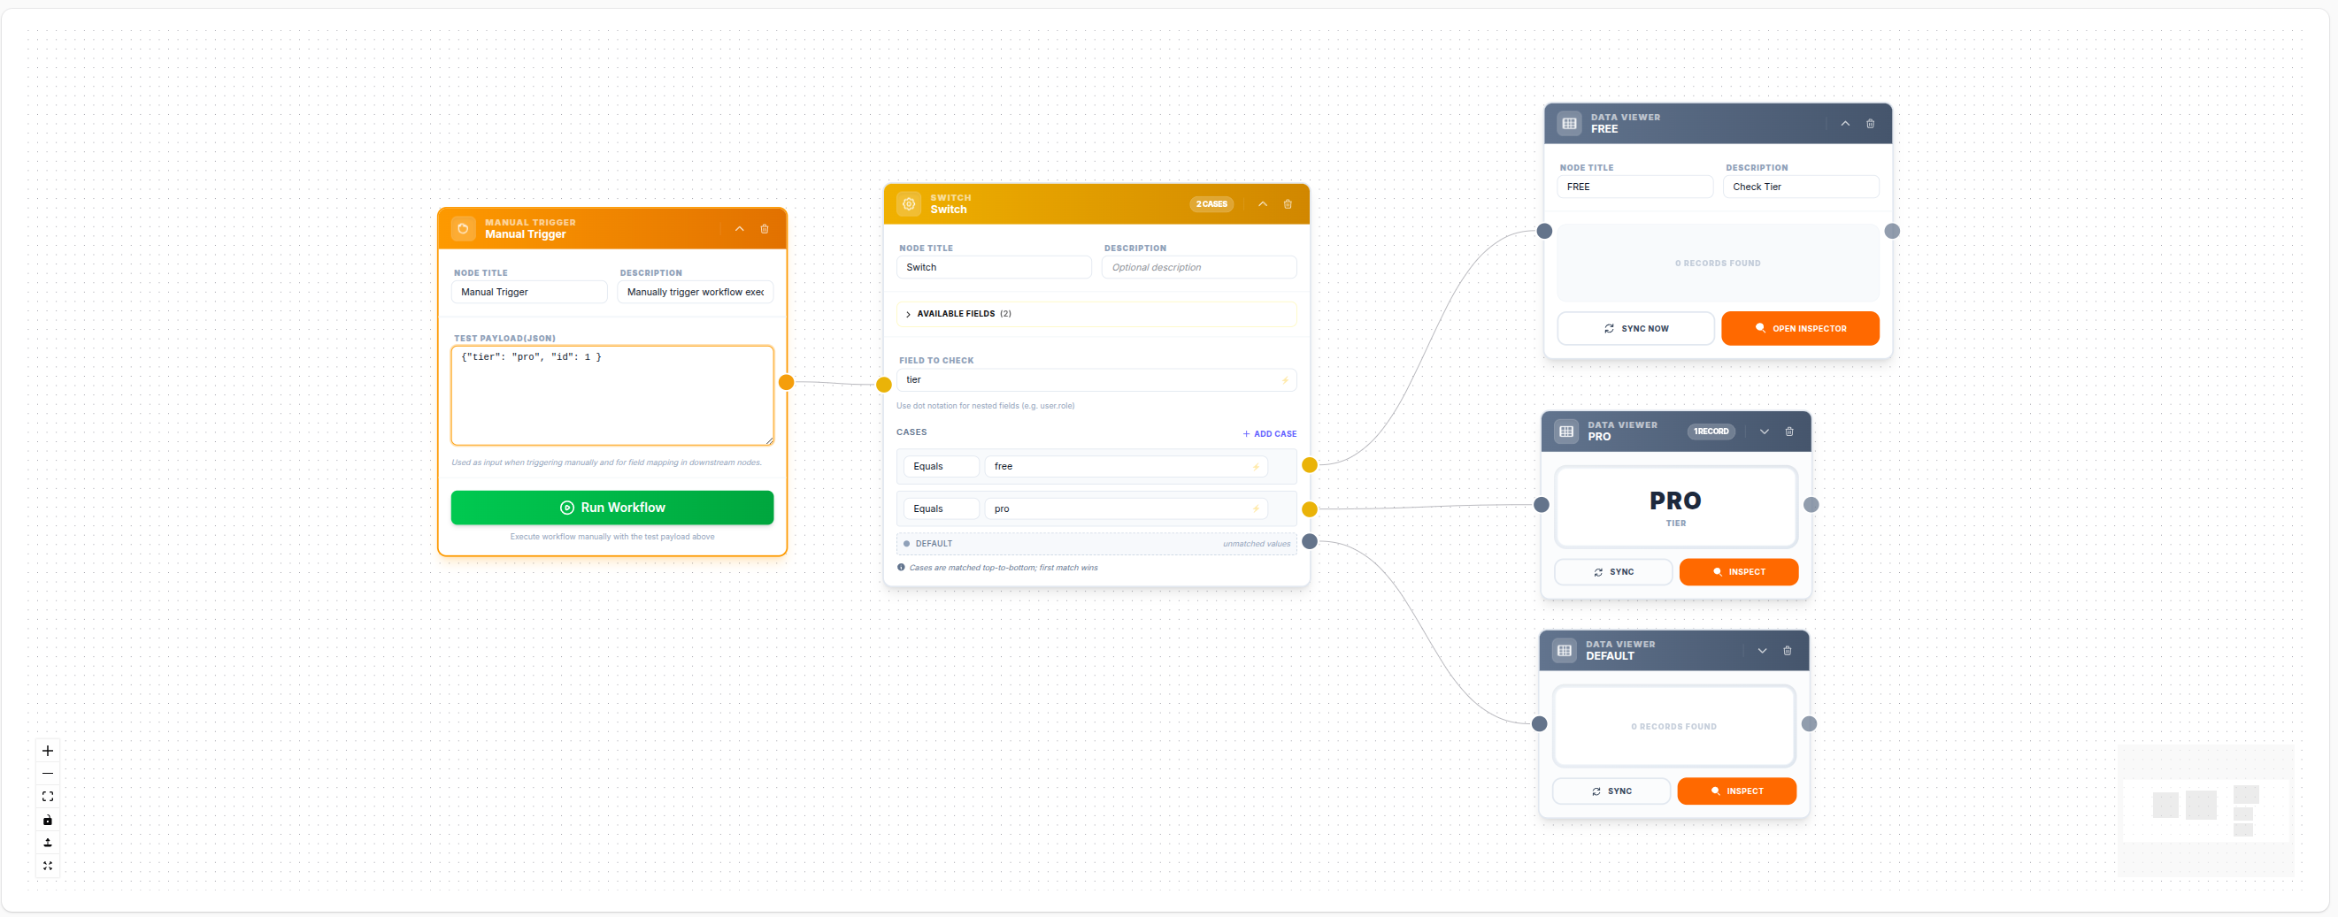Image resolution: width=2338 pixels, height=917 pixels.
Task: Select the DEFAULT case radio indicator
Action: (906, 543)
